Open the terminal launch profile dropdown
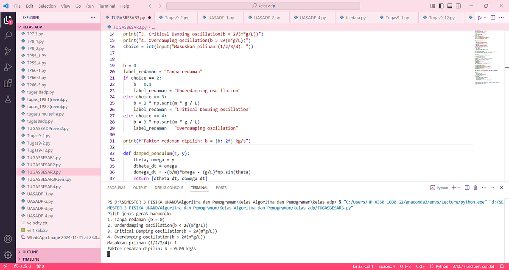Viewport: 509px width, 270px height. pyautogui.click(x=459, y=187)
